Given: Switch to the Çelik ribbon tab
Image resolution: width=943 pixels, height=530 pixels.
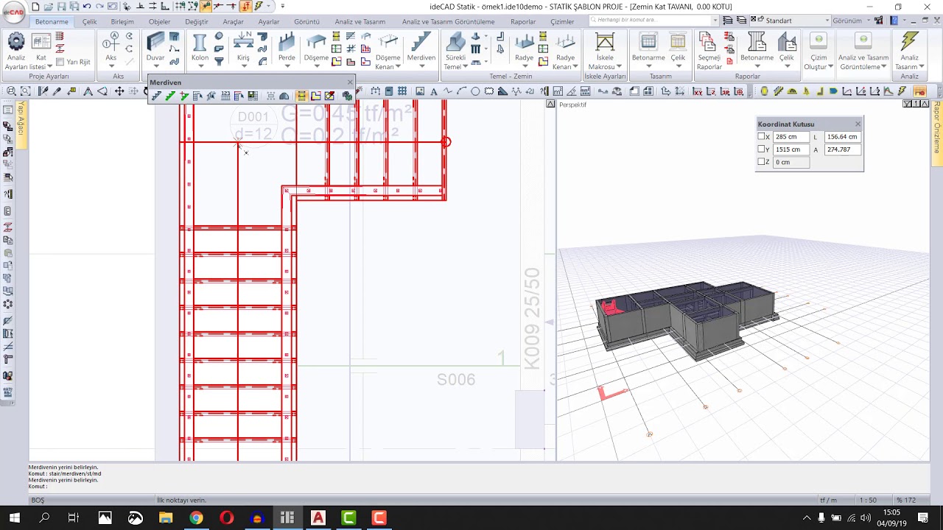Looking at the screenshot, I should [89, 21].
